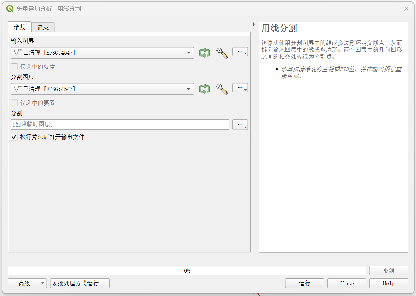Expand the 输入图层 layer dropdown
Viewport: 416px width, 296px height.
pos(188,53)
